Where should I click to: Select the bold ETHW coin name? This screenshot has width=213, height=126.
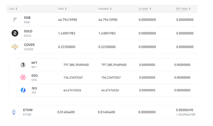coord(28,110)
